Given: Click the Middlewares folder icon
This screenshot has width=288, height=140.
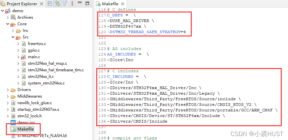Looking at the screenshot, I should click(13, 97).
